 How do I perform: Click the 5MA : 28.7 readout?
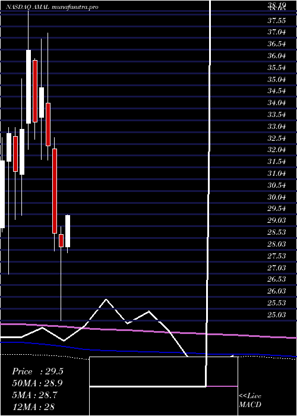coord(34,395)
